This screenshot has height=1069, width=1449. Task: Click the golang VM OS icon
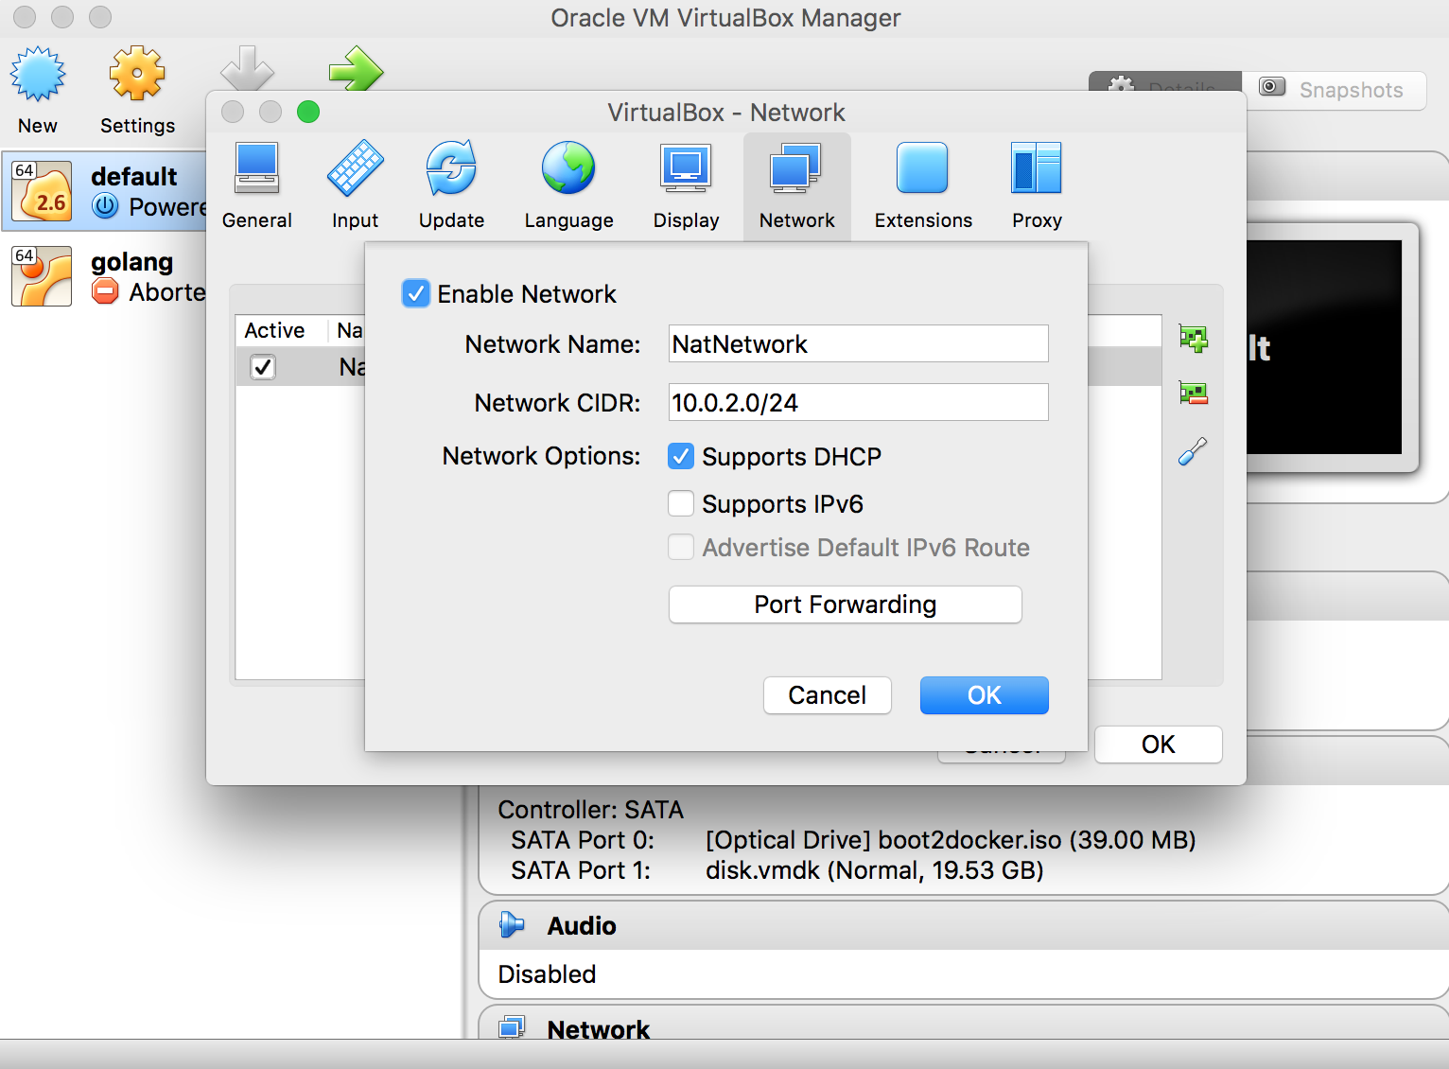(x=42, y=276)
